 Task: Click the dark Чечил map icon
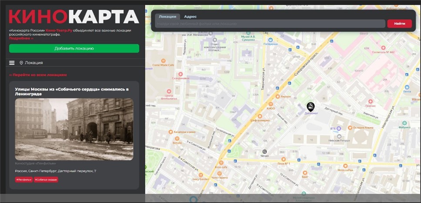coord(264,151)
